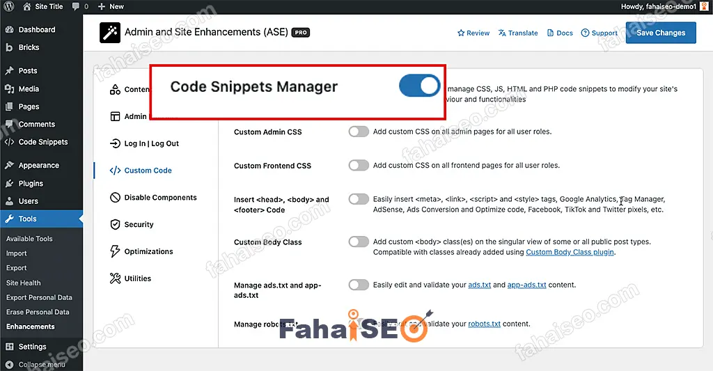Click the ASE magic wand logo

(110, 33)
